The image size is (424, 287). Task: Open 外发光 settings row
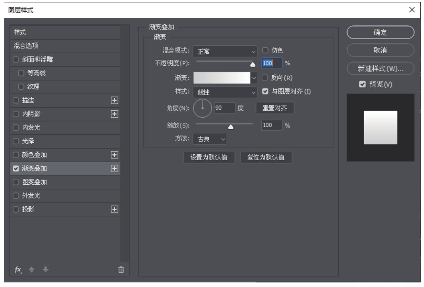65,195
